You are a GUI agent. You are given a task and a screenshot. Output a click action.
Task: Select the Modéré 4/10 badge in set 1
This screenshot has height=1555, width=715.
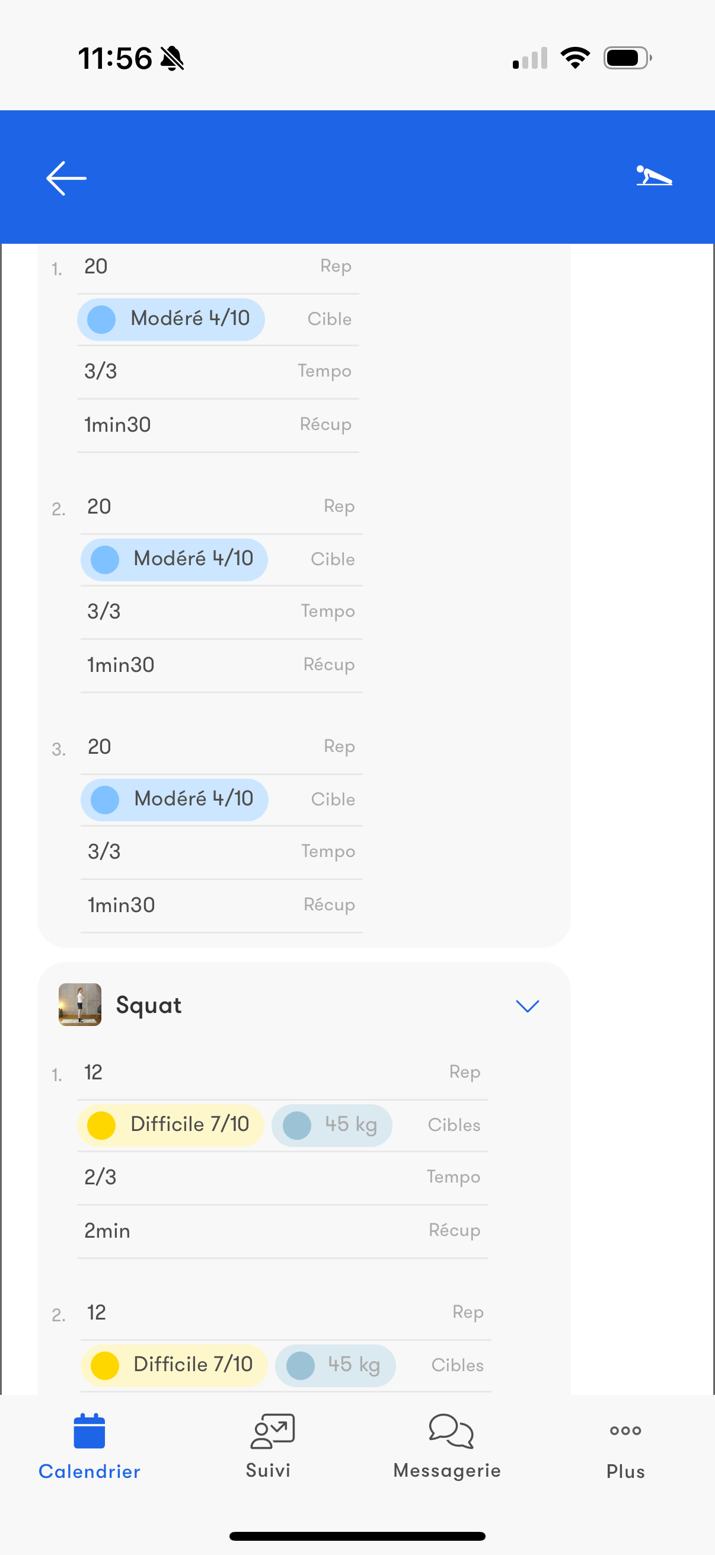pos(171,318)
